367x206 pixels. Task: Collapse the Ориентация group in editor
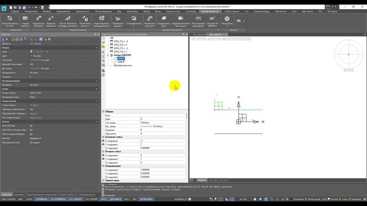click(103, 181)
